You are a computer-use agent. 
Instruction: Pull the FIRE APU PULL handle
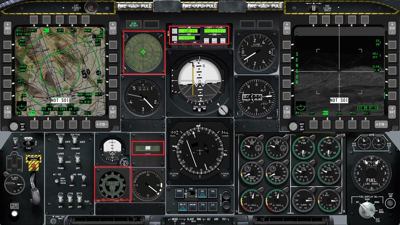point(200,6)
